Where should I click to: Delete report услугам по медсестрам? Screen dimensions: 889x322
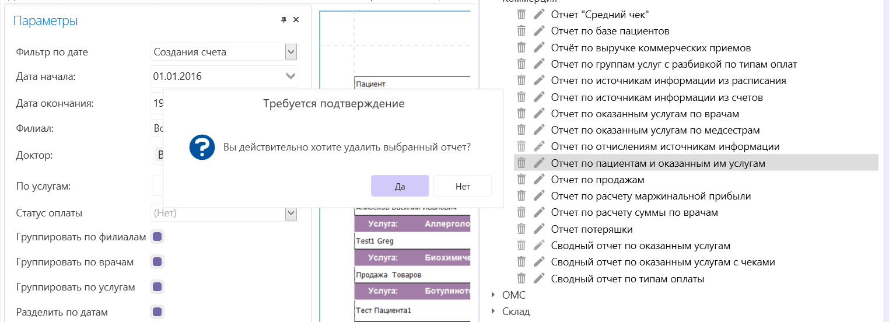pos(521,130)
